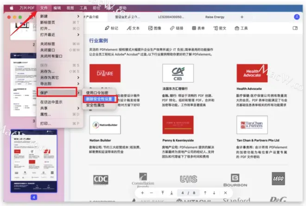Open the Apple menu
306x206 pixels.
[12, 8]
